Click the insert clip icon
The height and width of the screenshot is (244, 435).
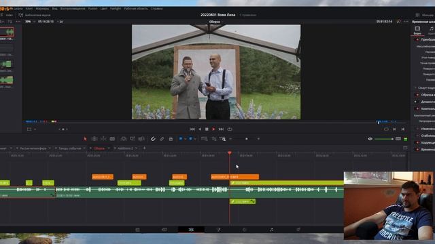pos(124,138)
